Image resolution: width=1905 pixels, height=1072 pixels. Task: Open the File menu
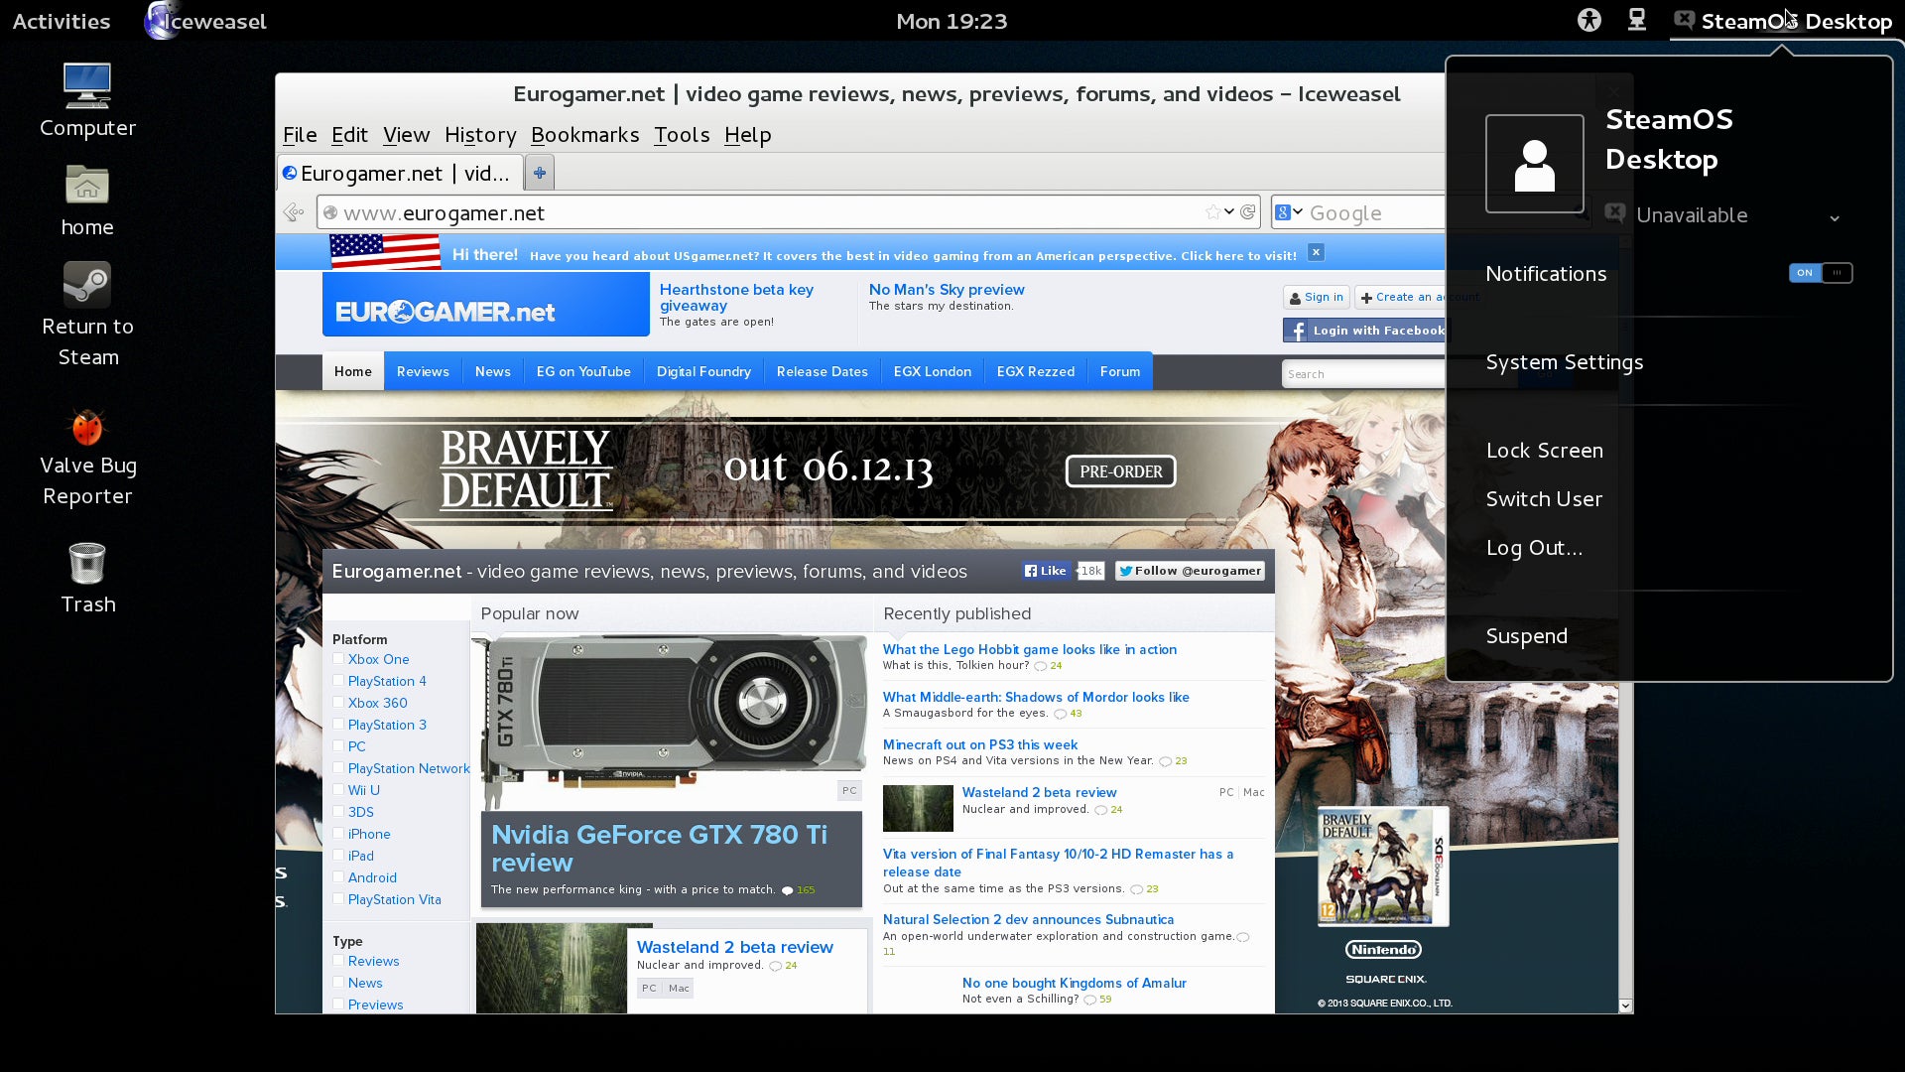pyautogui.click(x=300, y=135)
